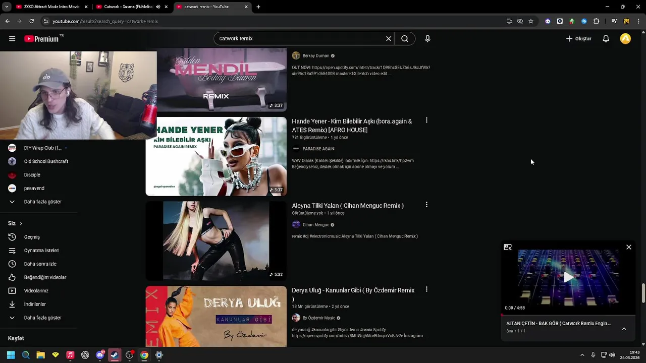Open the account avatar menu
The image size is (646, 363).
coord(625,39)
